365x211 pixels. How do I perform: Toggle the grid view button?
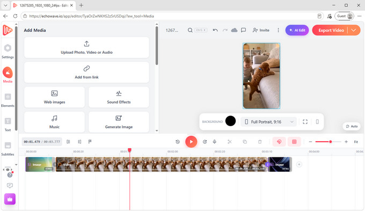(x=294, y=142)
